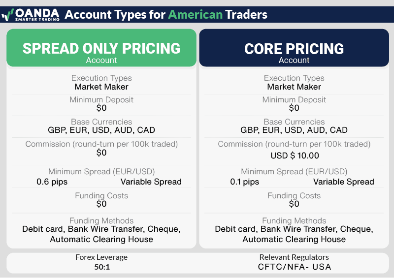Select the Spread Only Pricing account header
The height and width of the screenshot is (278, 394).
pos(101,49)
